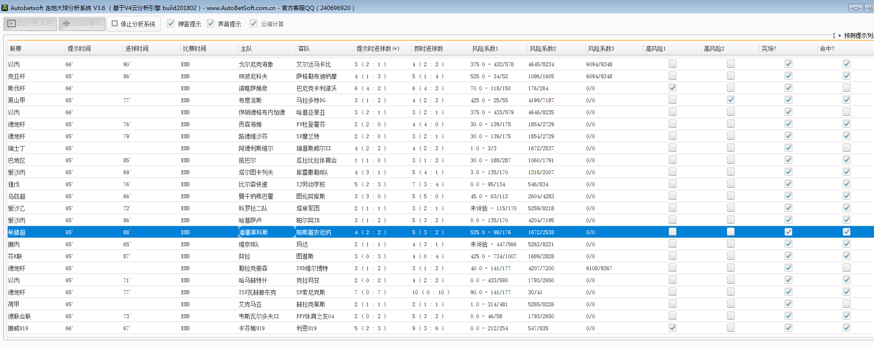Toggle the 声音提示 sound alert checkbox
The height and width of the screenshot is (347, 874).
click(x=211, y=24)
